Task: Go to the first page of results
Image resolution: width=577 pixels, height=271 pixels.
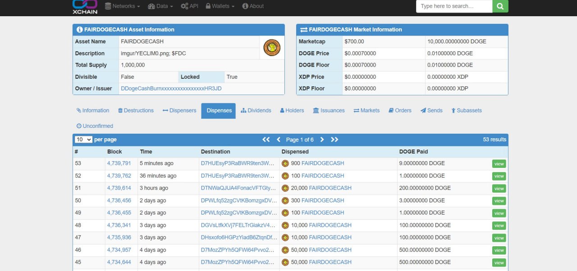Action: 266,140
